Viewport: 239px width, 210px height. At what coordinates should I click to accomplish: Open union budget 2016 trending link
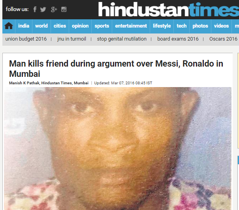(x=26, y=39)
